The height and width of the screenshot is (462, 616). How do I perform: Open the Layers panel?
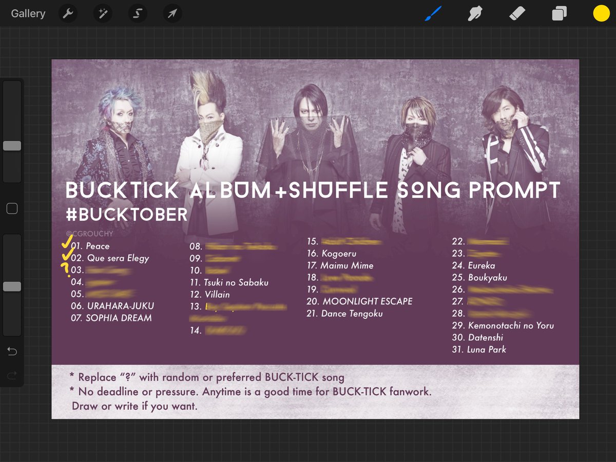pos(559,13)
